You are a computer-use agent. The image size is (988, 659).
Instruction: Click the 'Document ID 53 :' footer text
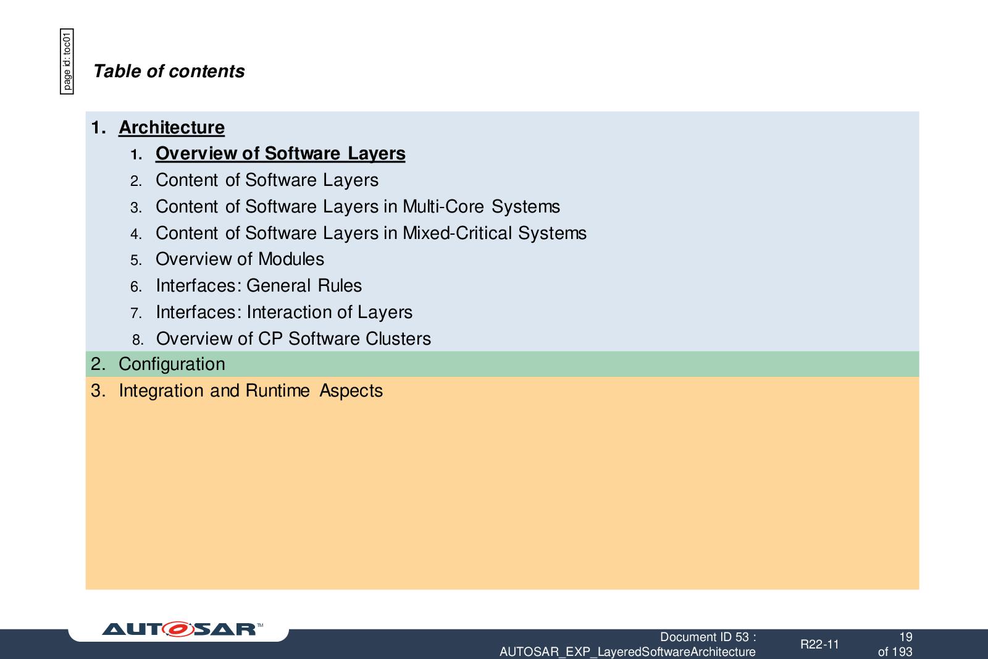pos(708,637)
